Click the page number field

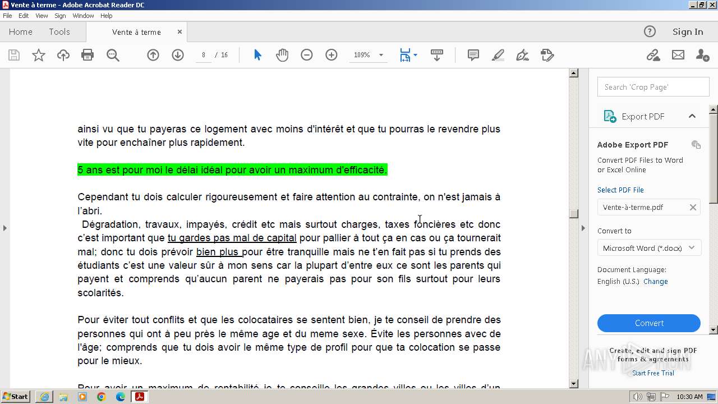204,55
